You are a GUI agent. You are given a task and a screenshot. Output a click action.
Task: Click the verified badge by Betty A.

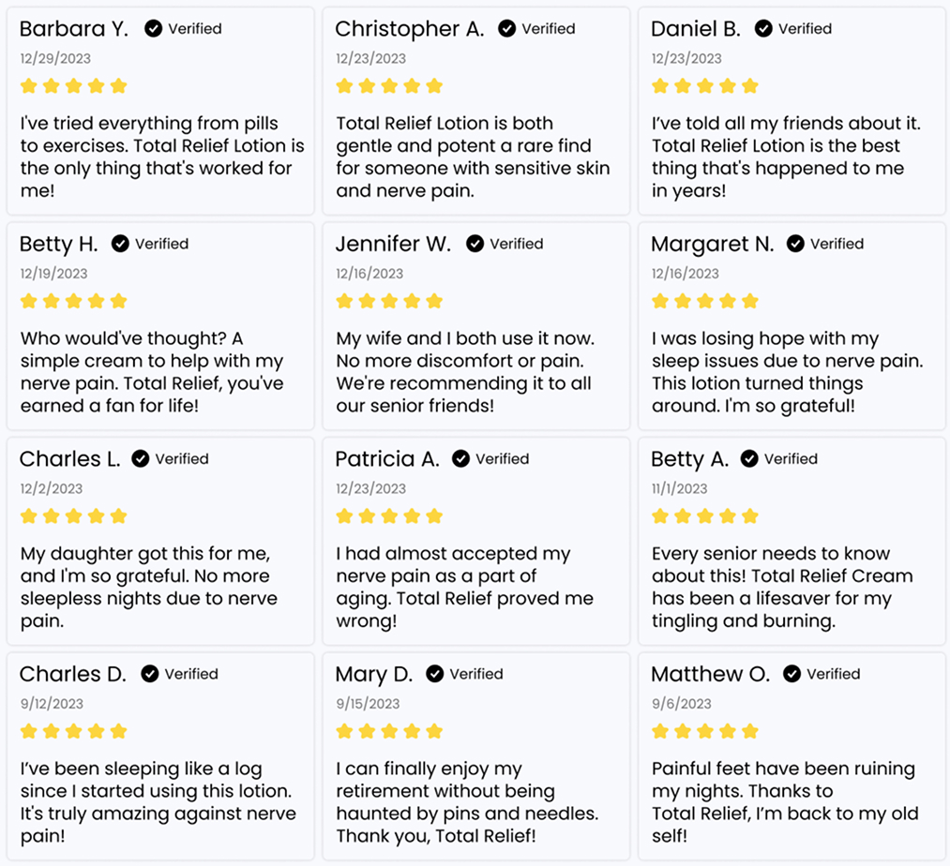click(749, 459)
